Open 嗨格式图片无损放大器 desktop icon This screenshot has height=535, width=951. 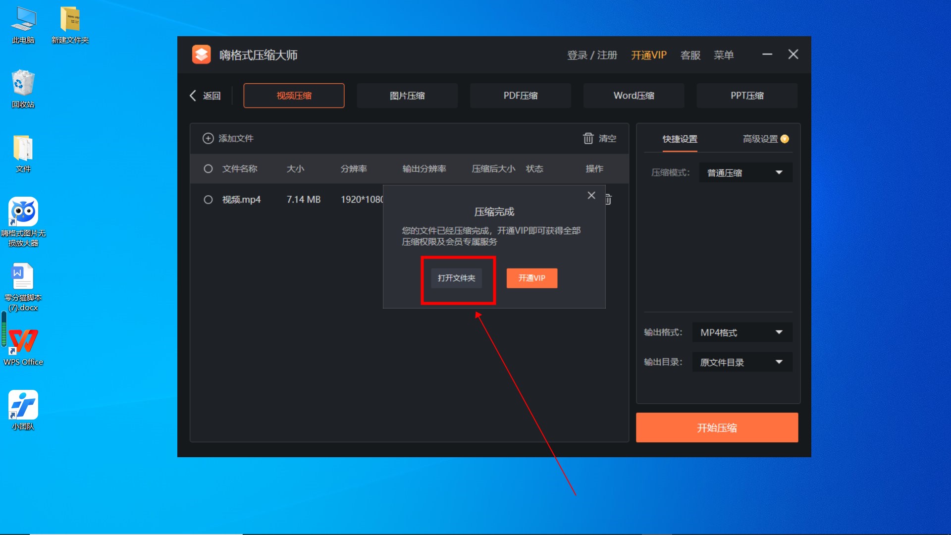[23, 212]
